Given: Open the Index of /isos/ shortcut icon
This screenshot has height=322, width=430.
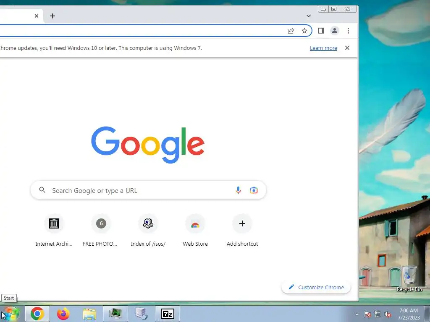Looking at the screenshot, I should 148,223.
